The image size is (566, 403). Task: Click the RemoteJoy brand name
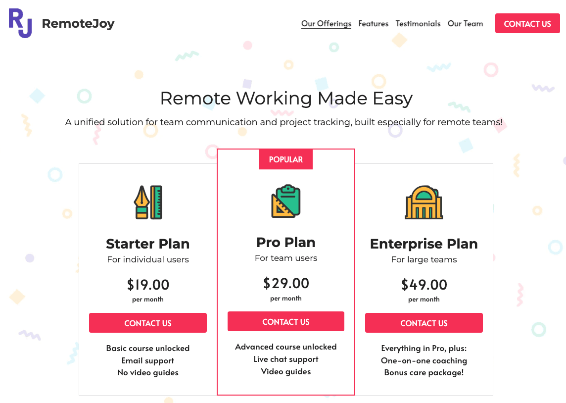click(x=78, y=23)
